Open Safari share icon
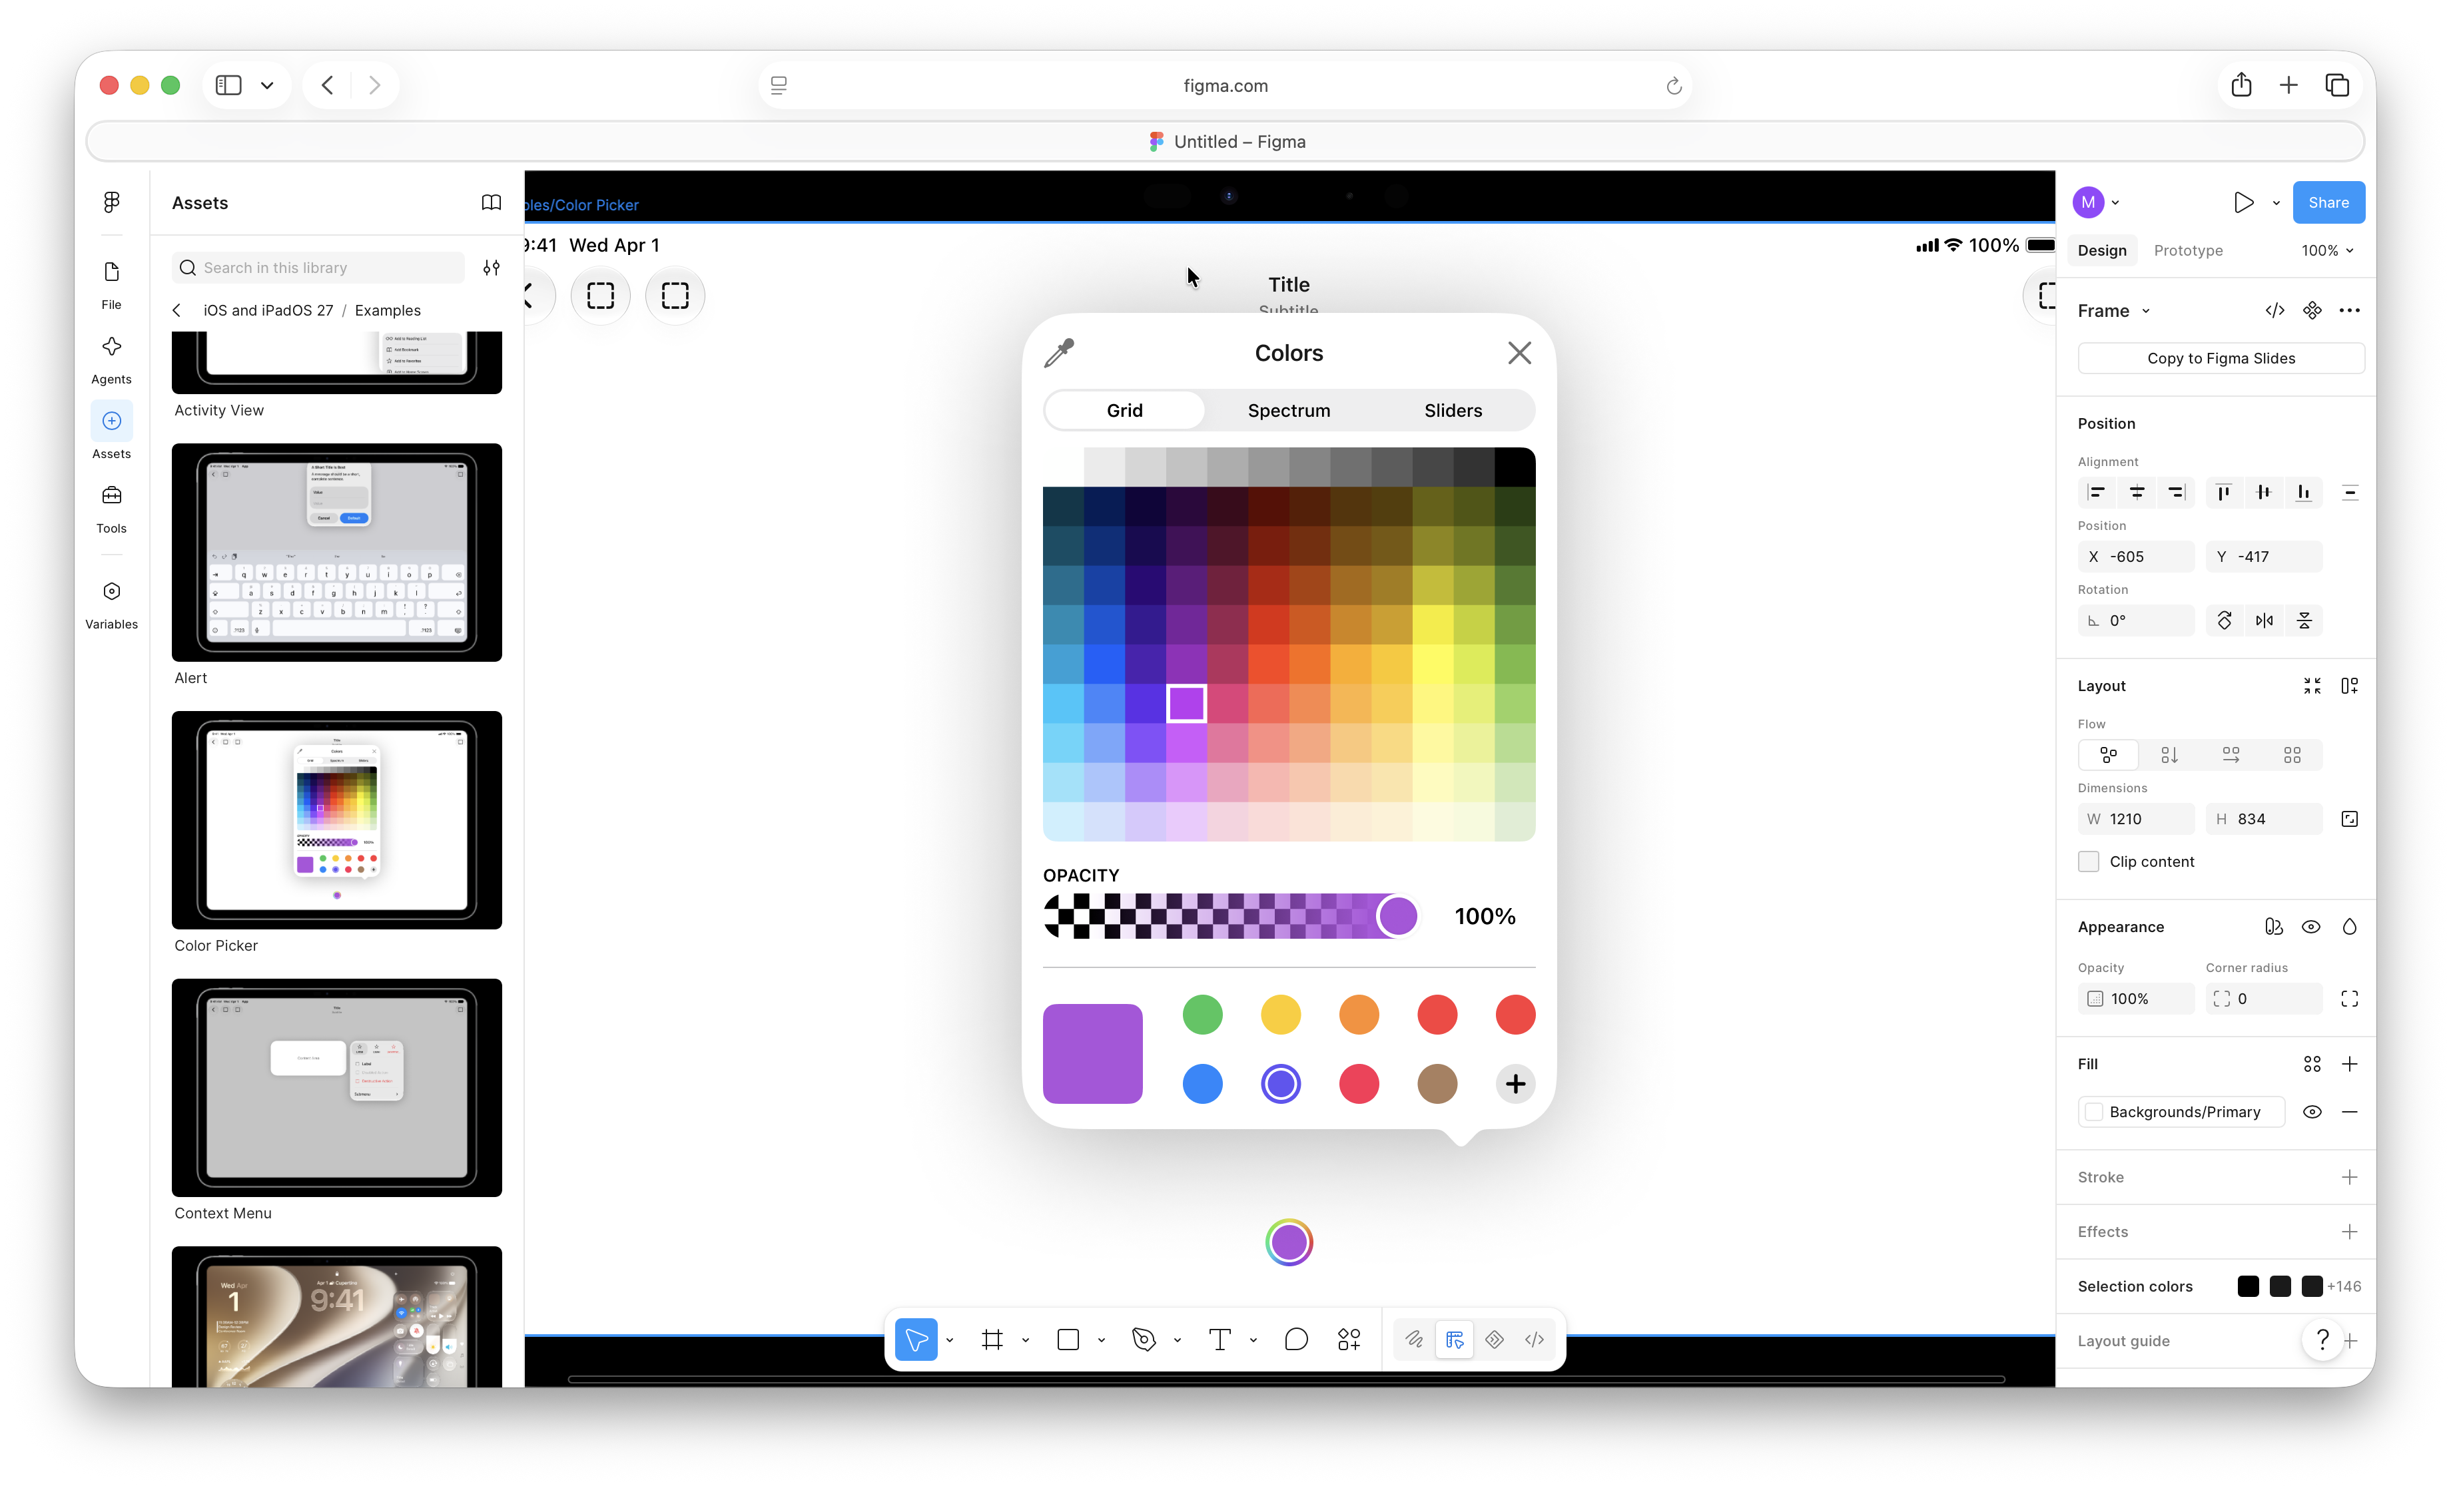The width and height of the screenshot is (2451, 1486). click(2240, 85)
